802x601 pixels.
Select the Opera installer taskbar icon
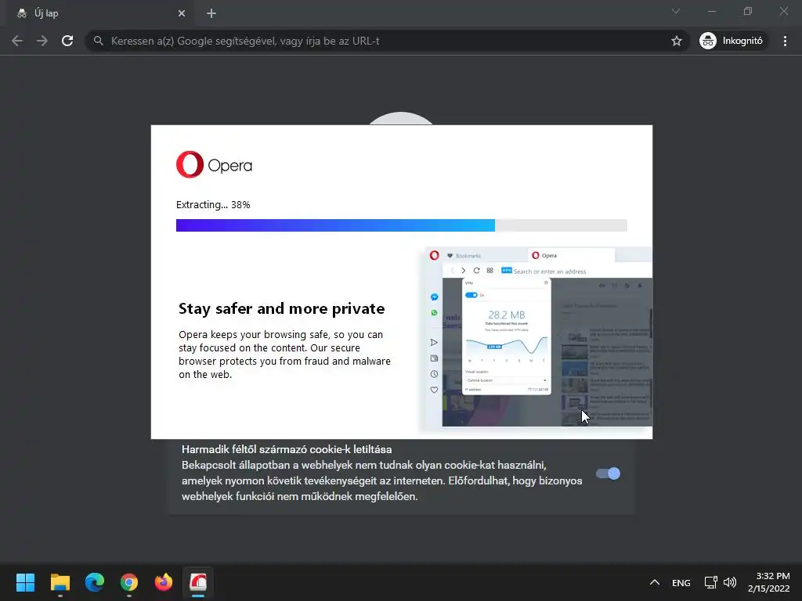click(198, 582)
